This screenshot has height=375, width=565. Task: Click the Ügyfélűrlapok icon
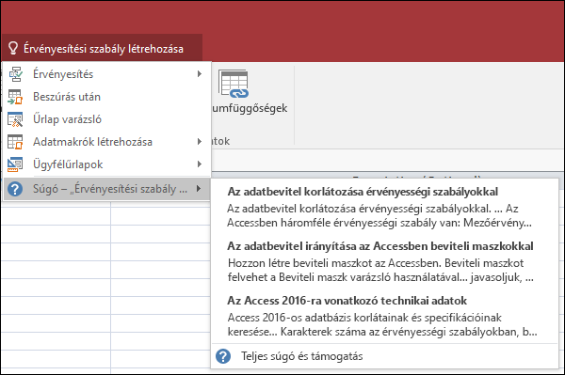pos(15,164)
